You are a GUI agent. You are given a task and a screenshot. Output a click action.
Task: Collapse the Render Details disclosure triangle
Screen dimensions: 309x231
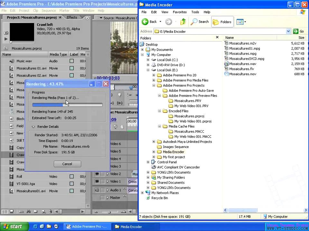click(33, 127)
